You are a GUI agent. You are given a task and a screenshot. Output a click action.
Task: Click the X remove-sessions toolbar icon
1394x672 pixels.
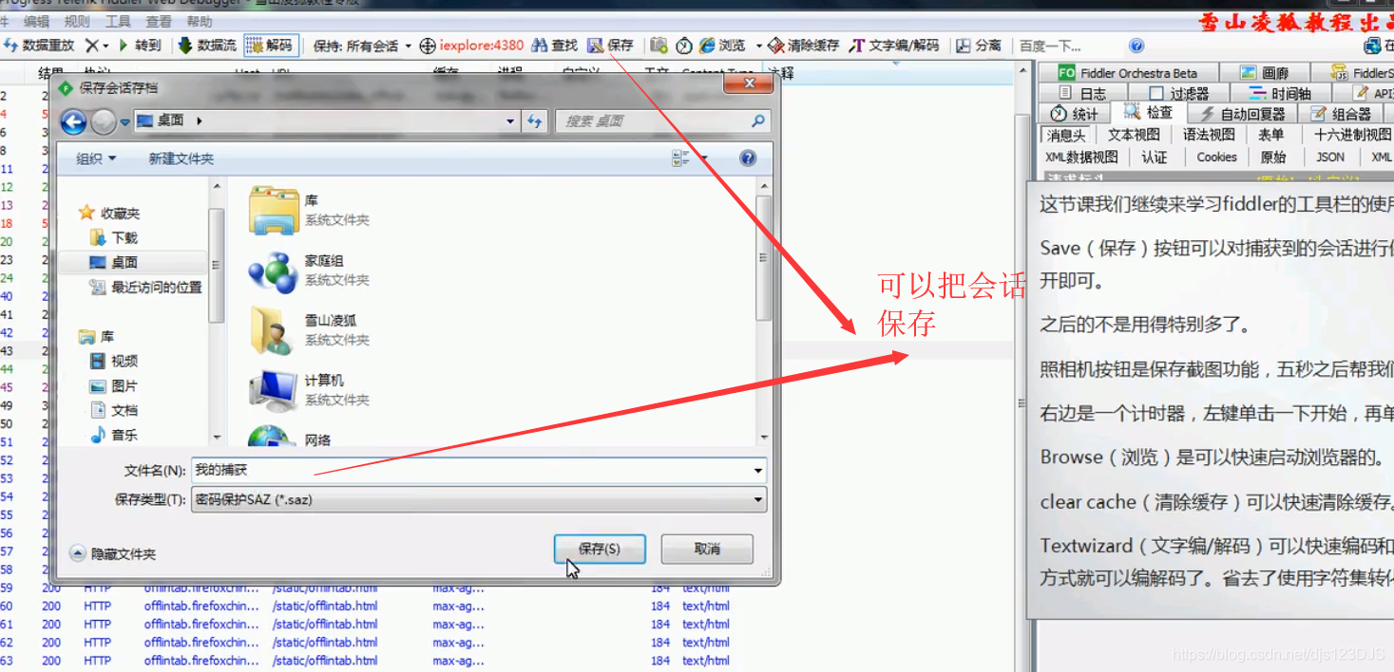point(92,46)
